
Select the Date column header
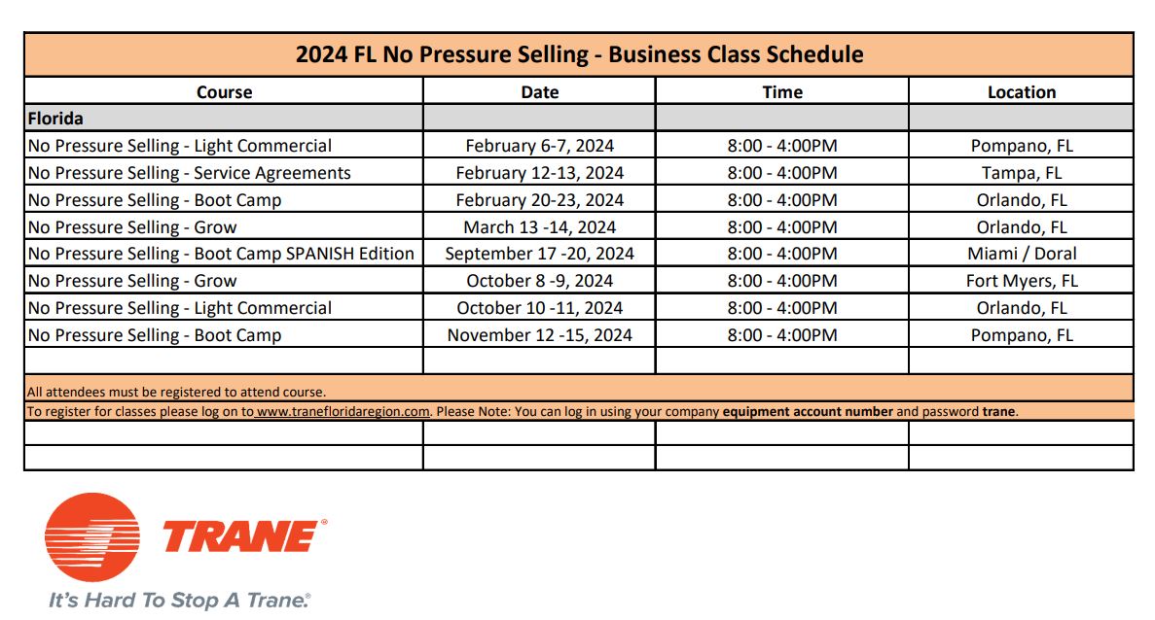coord(539,92)
